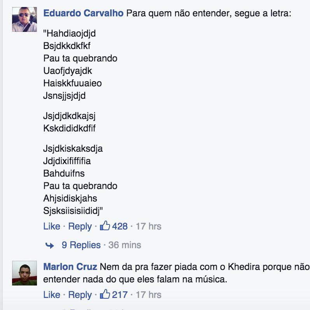Click the 36 mins reply timestamp
The width and height of the screenshot is (310, 310).
tap(125, 245)
